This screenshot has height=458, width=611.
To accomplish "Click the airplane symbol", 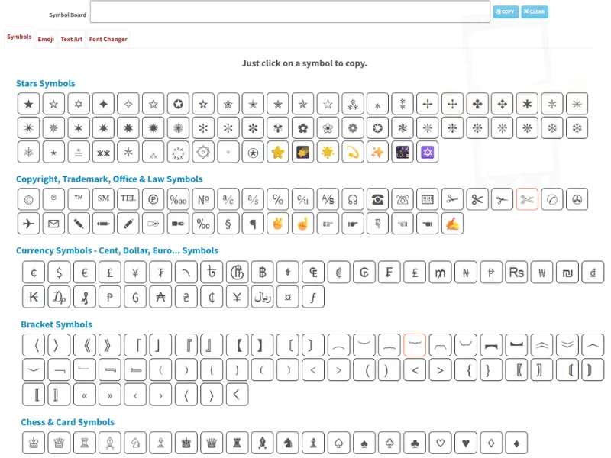I will pyautogui.click(x=28, y=224).
